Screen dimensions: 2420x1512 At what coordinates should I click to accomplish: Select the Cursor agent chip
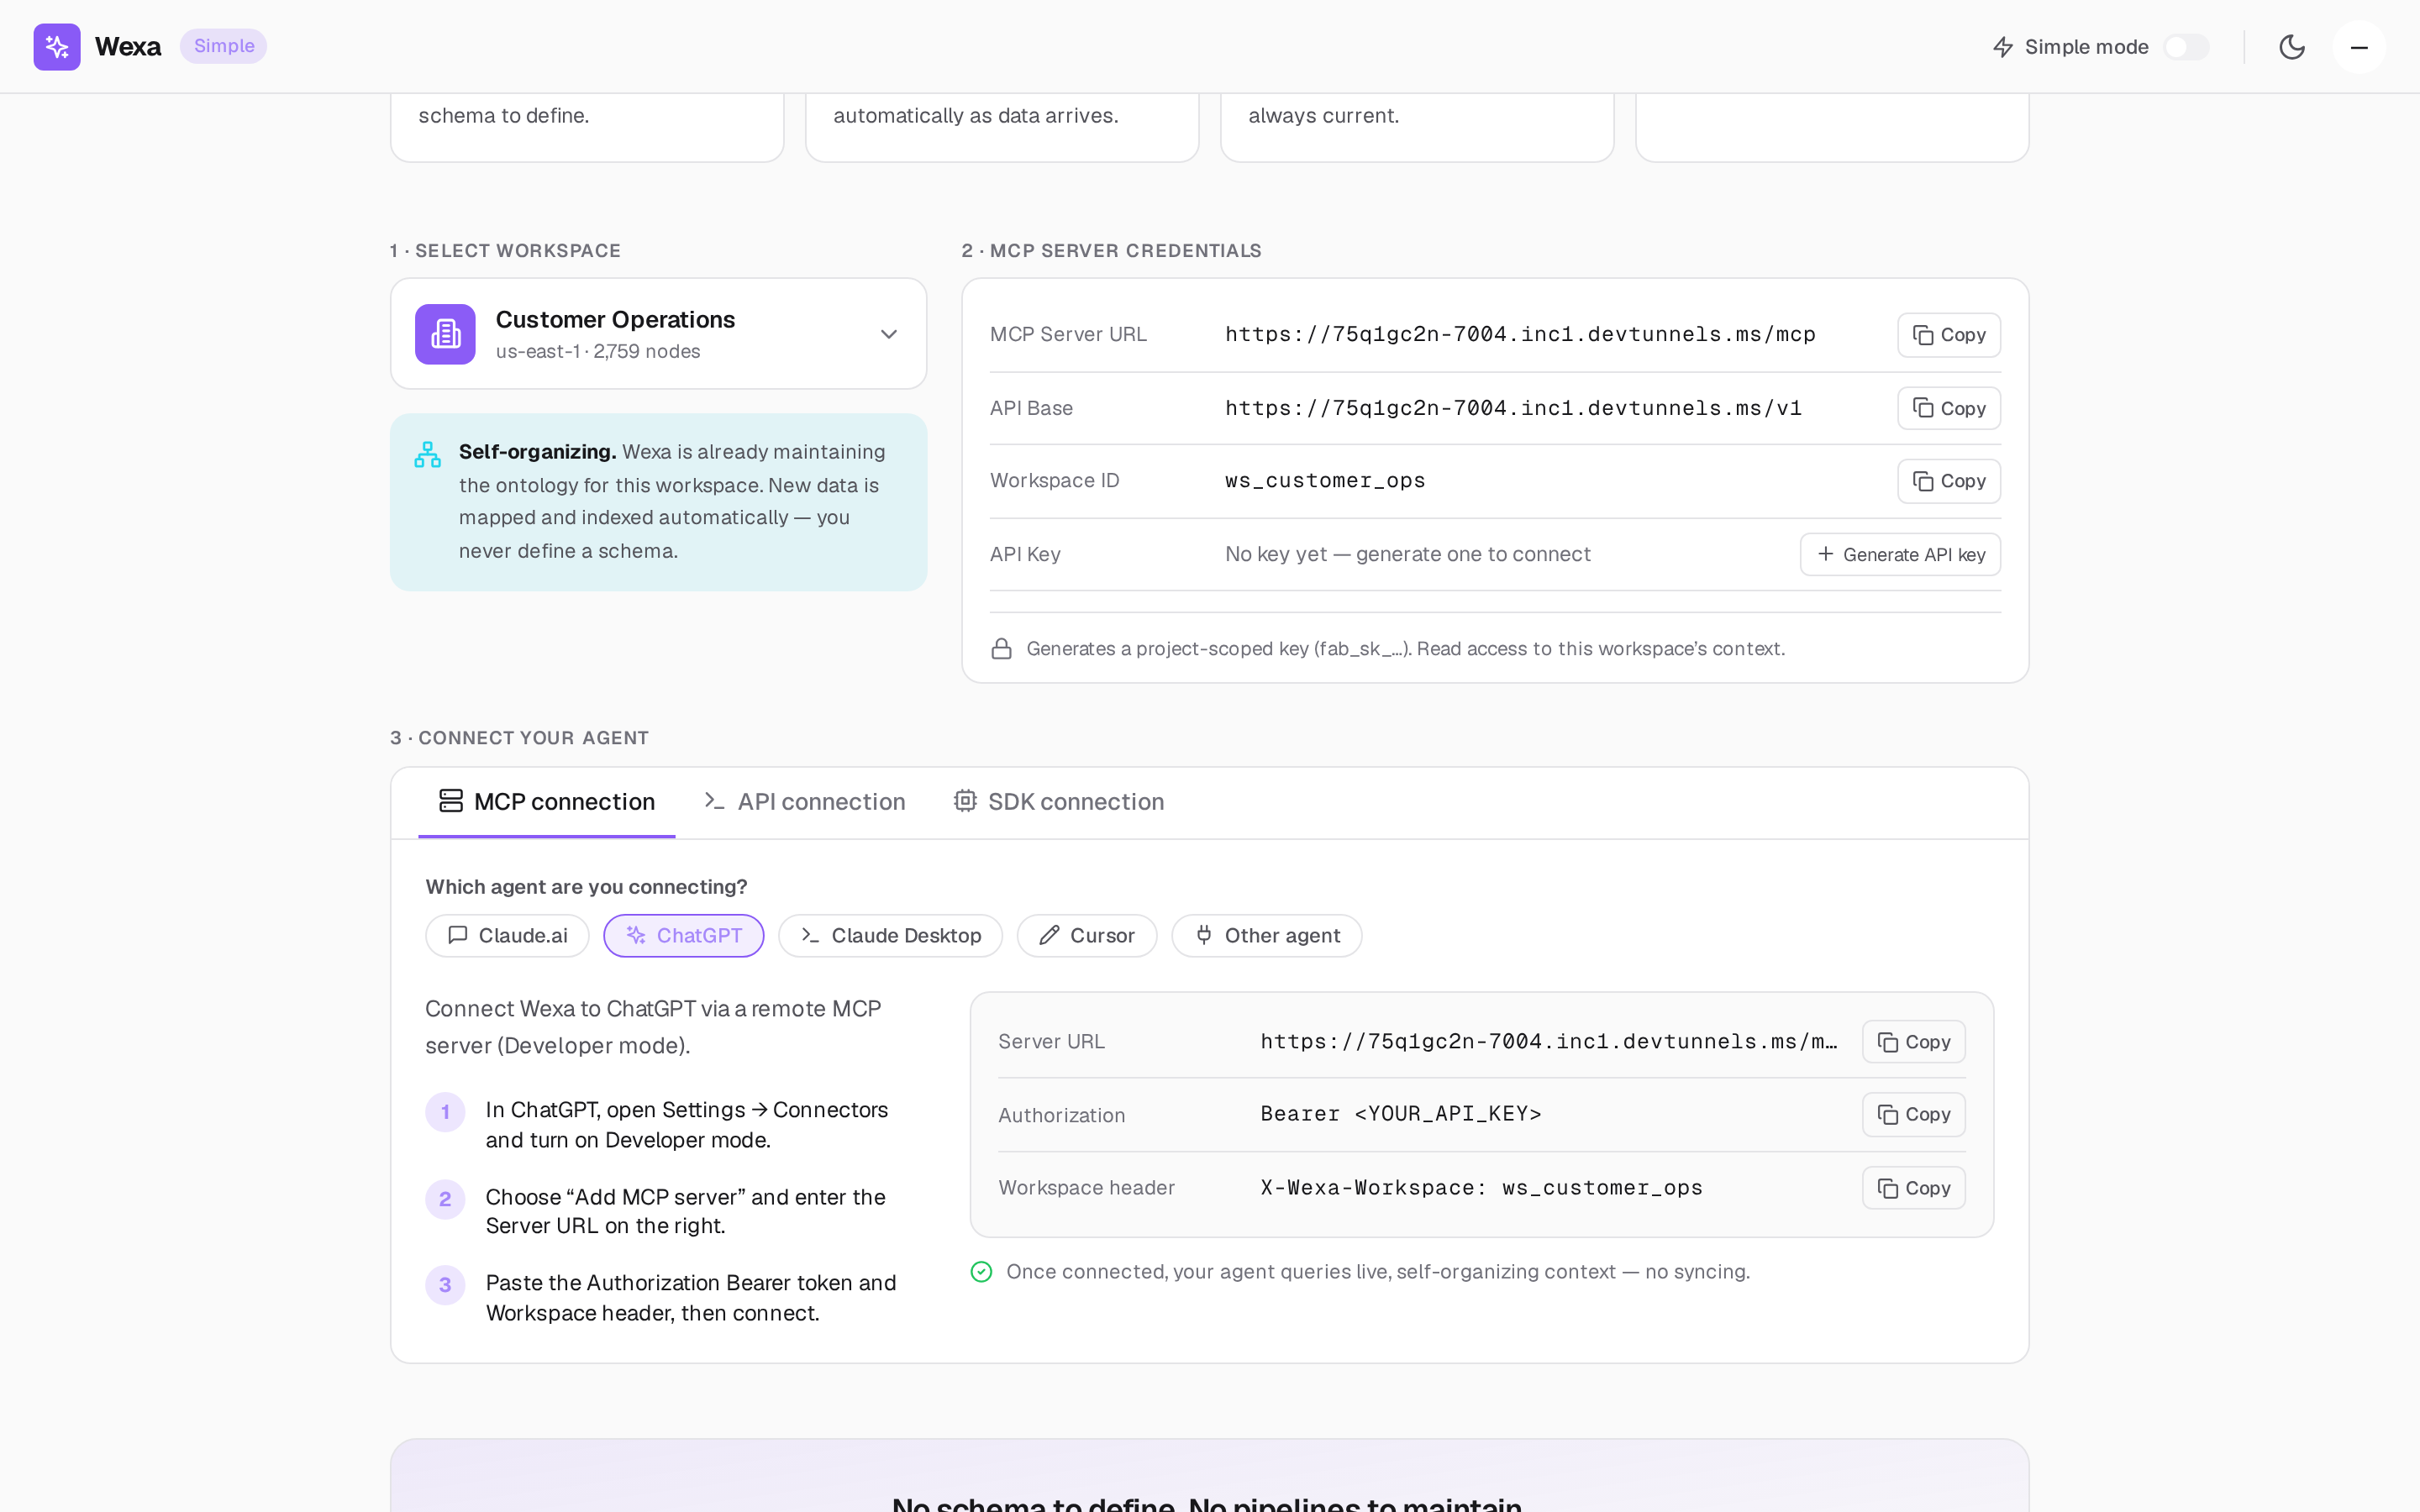[1087, 936]
